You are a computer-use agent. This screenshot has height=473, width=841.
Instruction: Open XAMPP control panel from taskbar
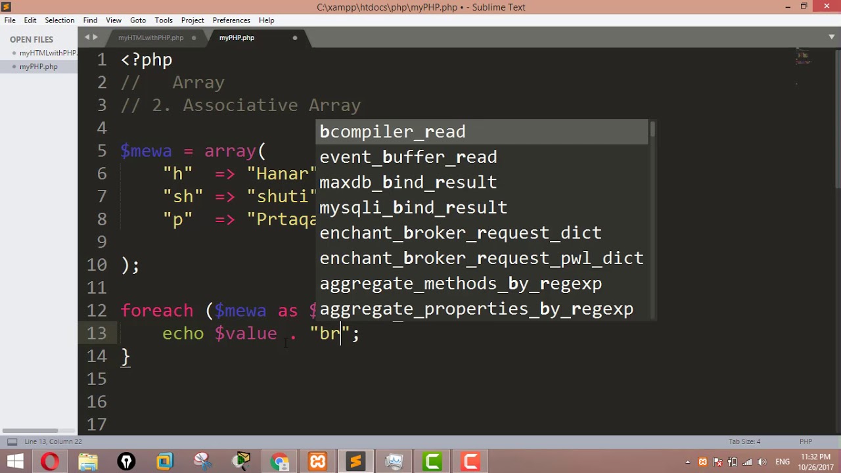click(x=317, y=462)
